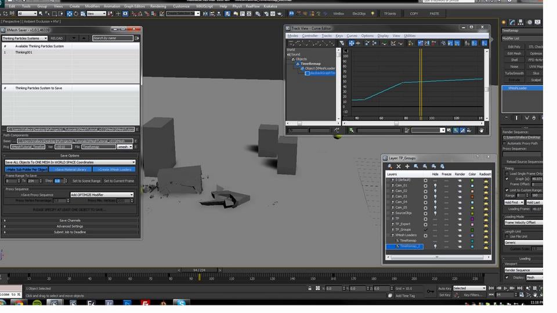Screen dimensions: 557x313
Task: Click Move Down arrow in XMesh Saver
Action: tap(74, 38)
